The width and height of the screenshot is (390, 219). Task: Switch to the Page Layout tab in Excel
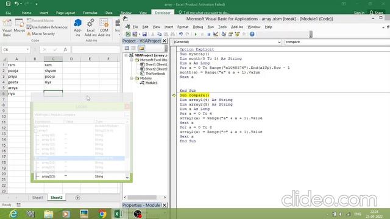(65, 13)
